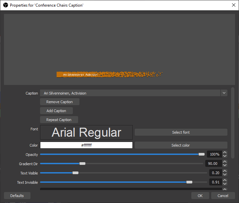Screen dimensions: 239x203
Task: Click the Select color button
Action: pos(181,145)
